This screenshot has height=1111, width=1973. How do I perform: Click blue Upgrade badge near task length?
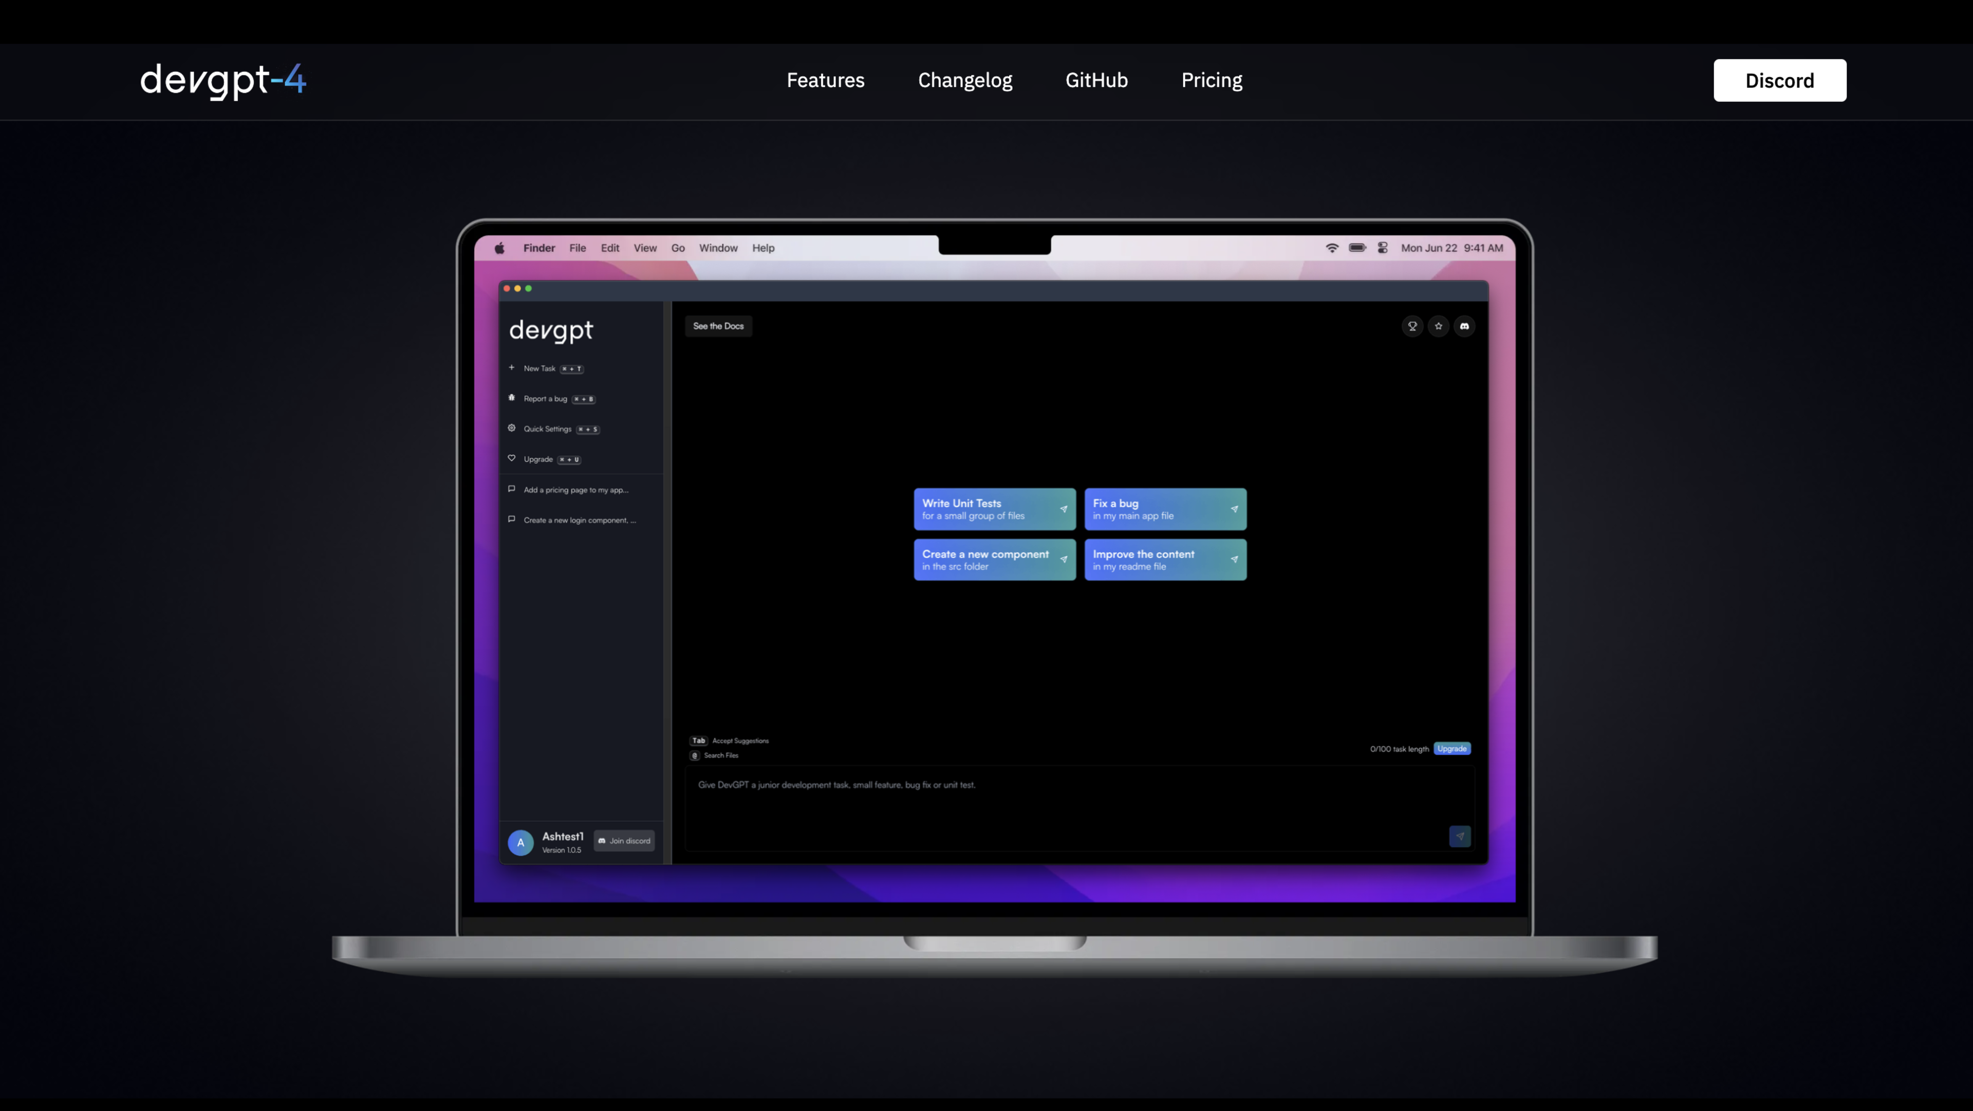pos(1452,749)
